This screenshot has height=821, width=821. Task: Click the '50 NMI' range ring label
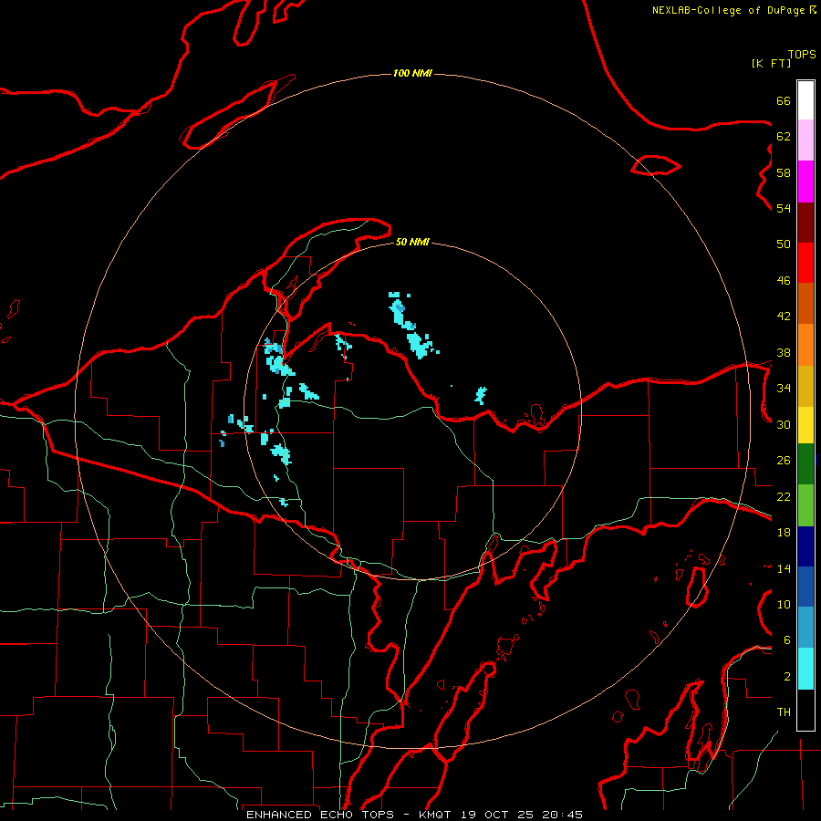[412, 242]
